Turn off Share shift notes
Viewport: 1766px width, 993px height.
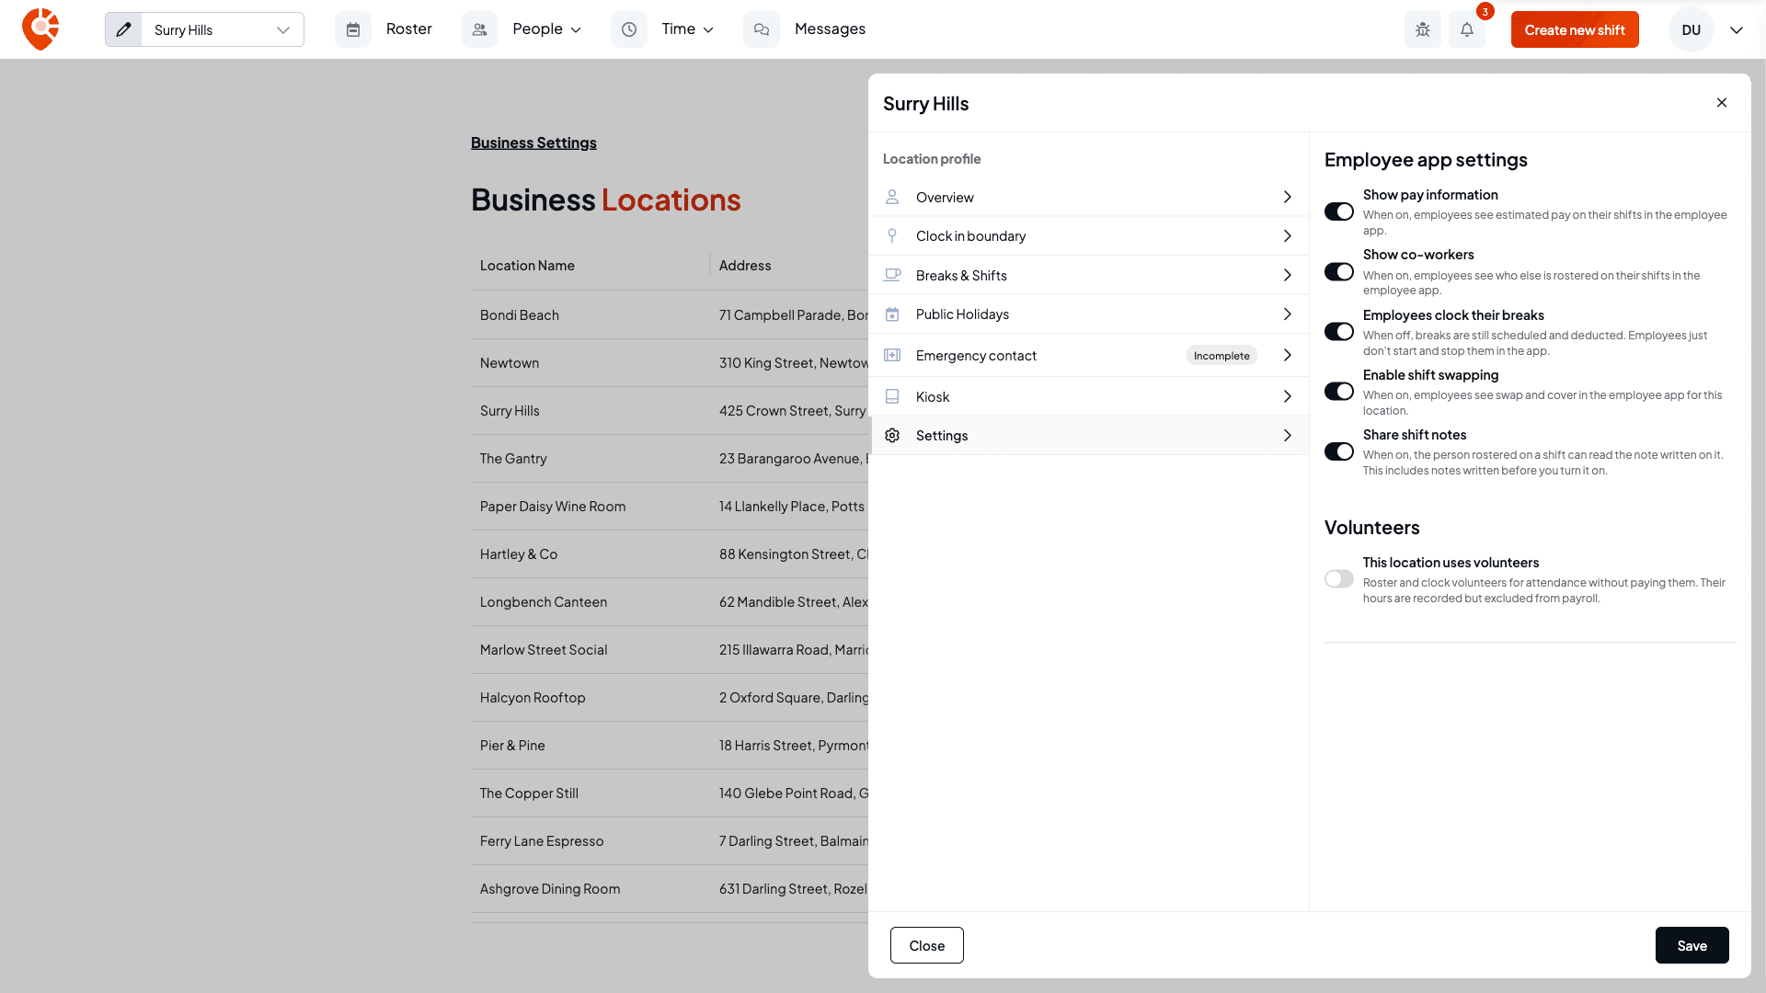pyautogui.click(x=1339, y=451)
